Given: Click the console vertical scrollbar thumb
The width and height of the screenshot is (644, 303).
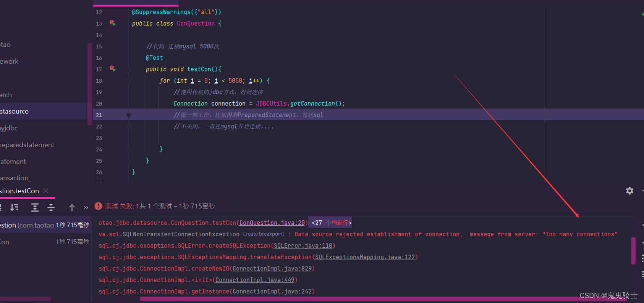Looking at the screenshot, I should (633, 250).
